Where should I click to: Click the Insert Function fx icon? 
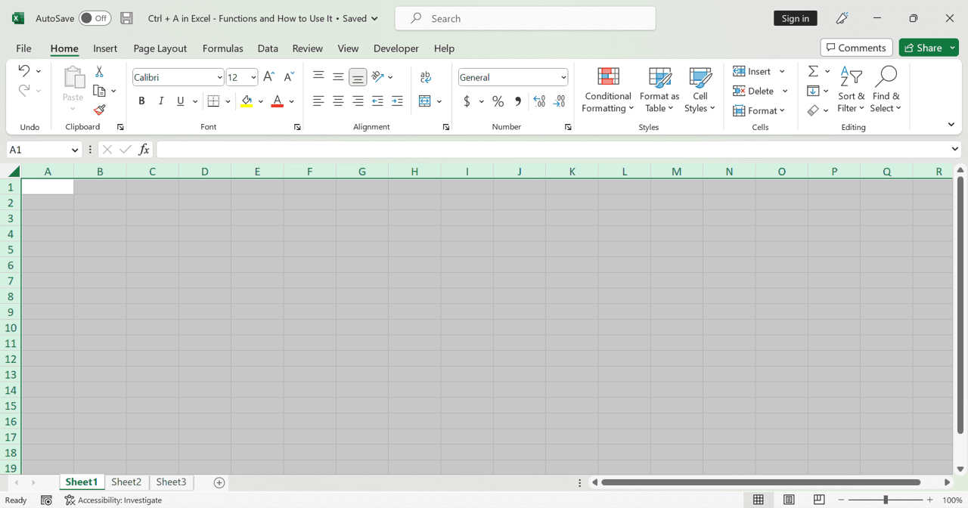point(144,150)
